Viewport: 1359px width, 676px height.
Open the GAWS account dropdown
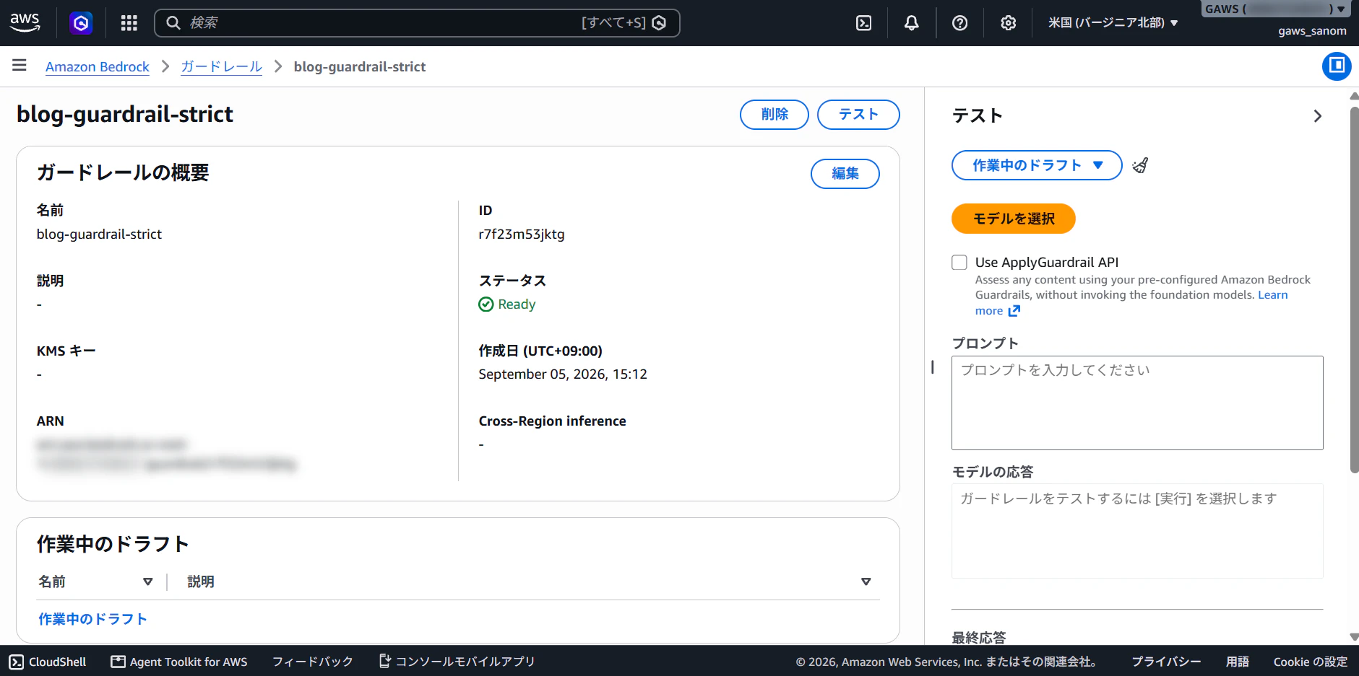coord(1275,9)
